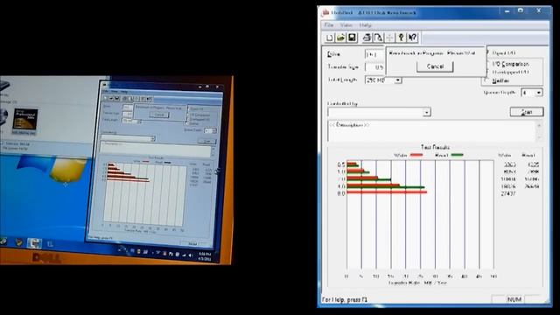Screen dimensions: 560x315
Task: Select the I/O Comparison radio button
Action: click(x=487, y=64)
